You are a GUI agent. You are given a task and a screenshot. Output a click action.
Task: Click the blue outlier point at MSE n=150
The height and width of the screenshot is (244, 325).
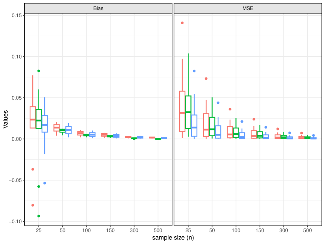pos(266,127)
